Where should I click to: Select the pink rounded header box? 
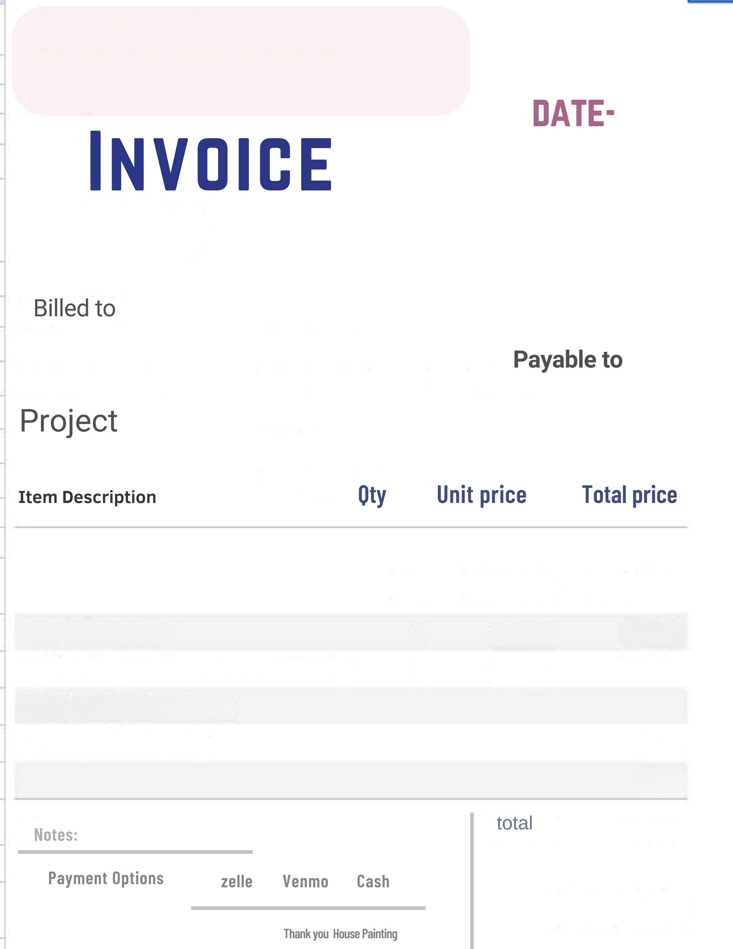coord(241,61)
